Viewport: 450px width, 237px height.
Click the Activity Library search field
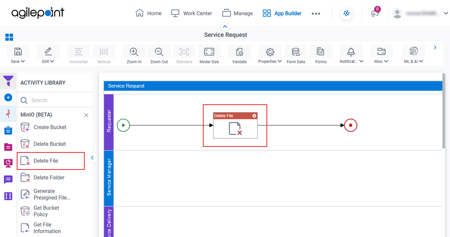pos(54,100)
